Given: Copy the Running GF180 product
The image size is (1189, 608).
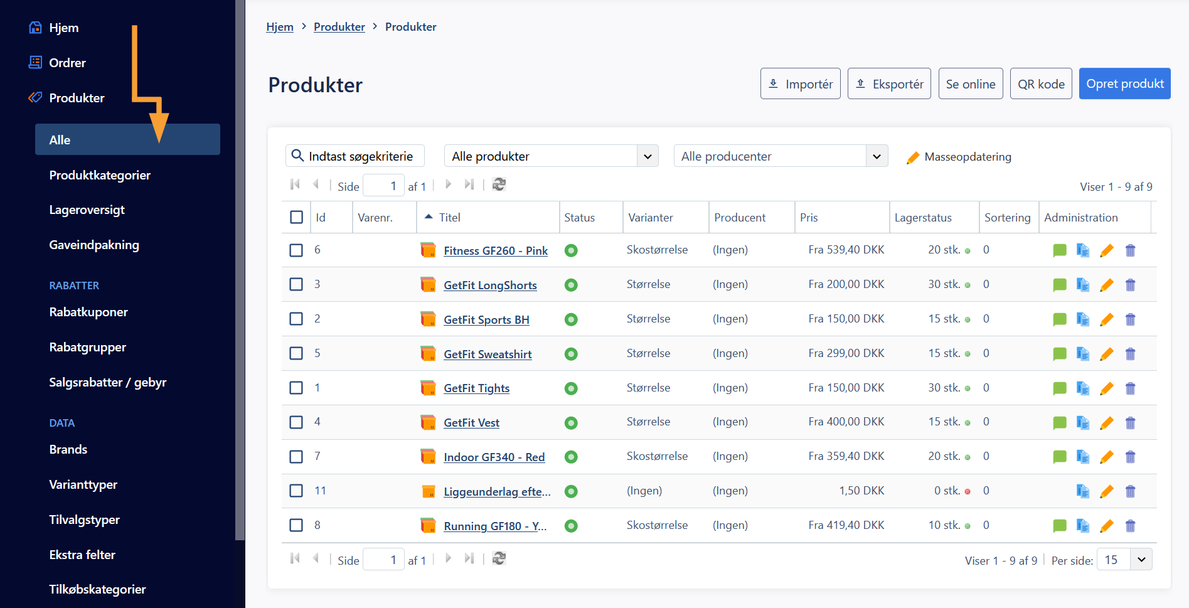Looking at the screenshot, I should click(1083, 526).
